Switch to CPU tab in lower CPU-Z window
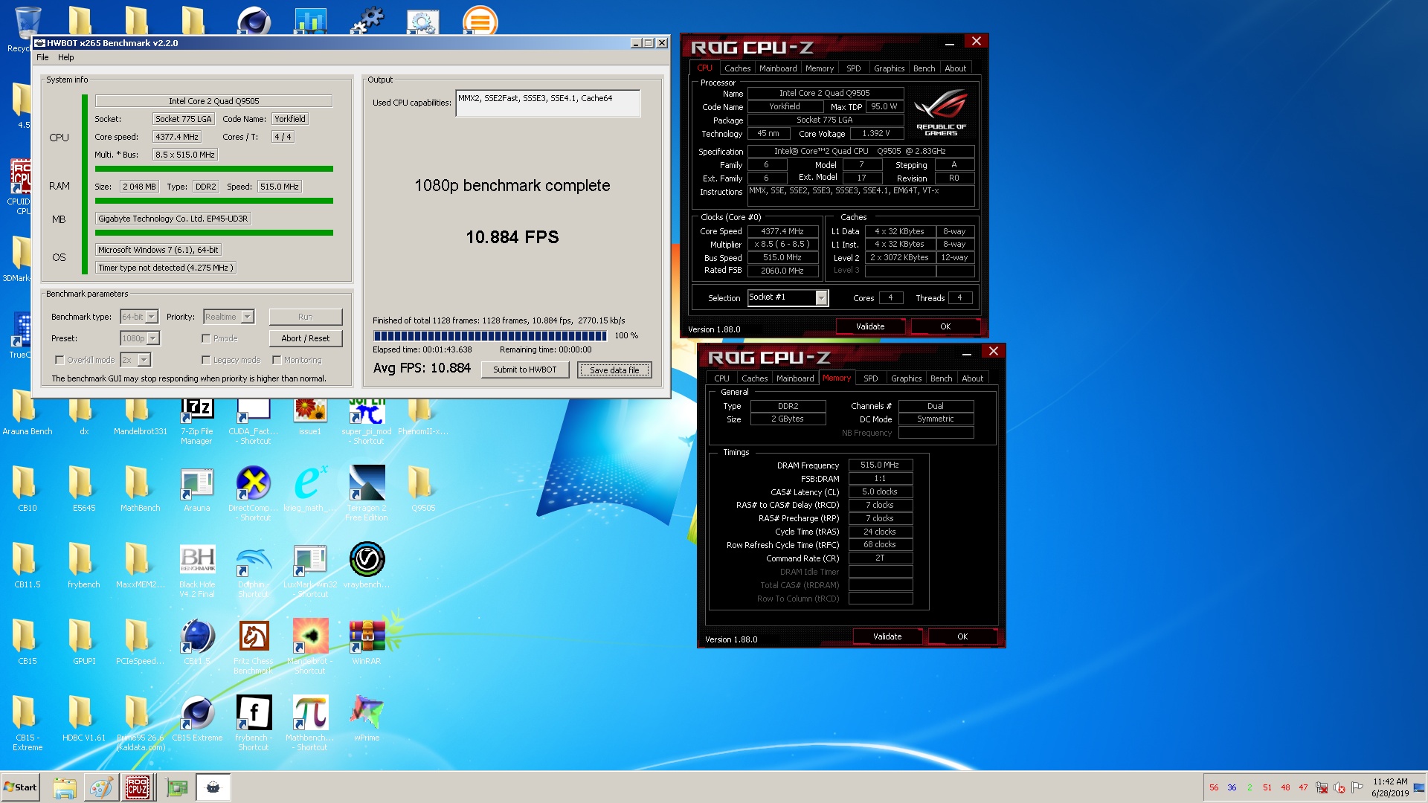This screenshot has width=1428, height=803. coord(721,378)
